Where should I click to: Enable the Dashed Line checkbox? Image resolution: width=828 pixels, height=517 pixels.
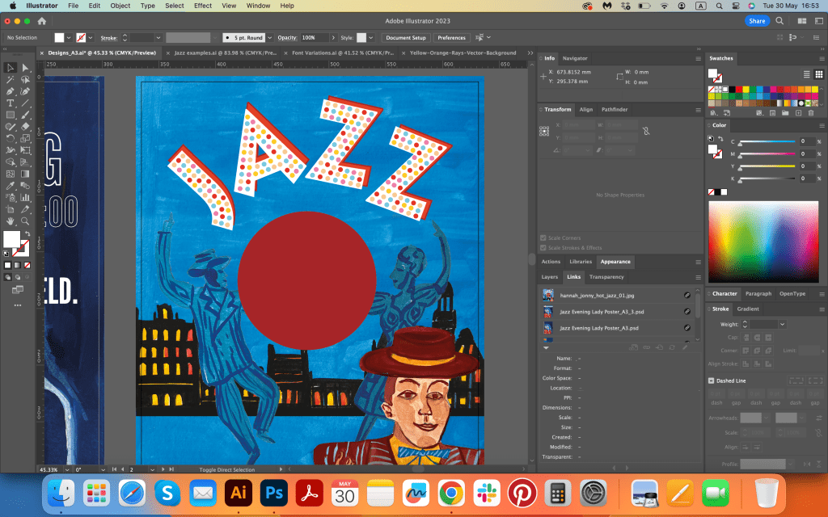coord(711,380)
